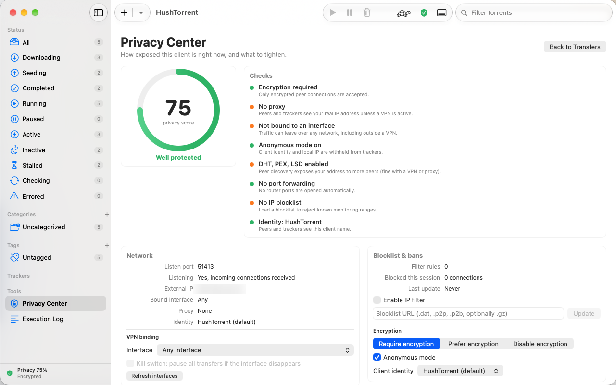
Task: Click Refresh interfaces
Action: (154, 376)
